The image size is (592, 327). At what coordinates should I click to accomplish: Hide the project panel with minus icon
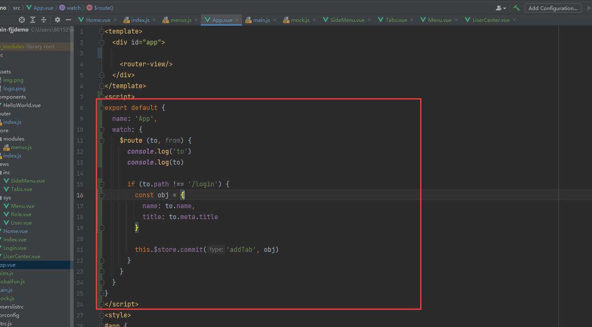click(x=68, y=20)
